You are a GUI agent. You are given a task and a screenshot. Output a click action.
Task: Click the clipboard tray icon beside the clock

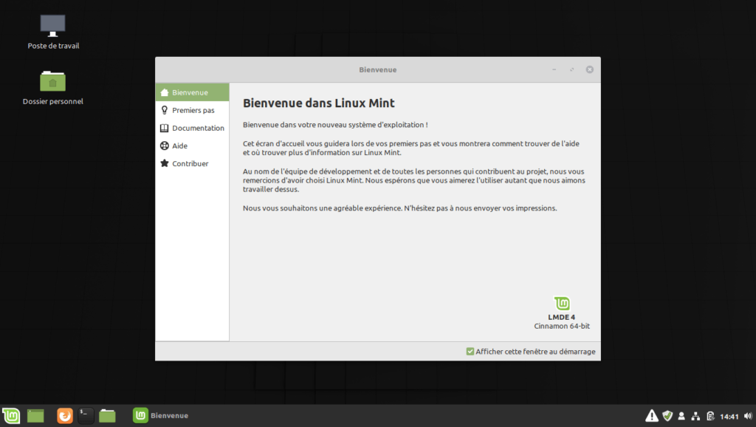[x=710, y=416]
